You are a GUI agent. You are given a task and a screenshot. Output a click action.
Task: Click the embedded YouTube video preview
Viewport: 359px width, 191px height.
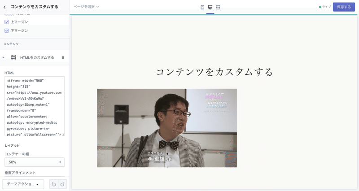pos(167,128)
